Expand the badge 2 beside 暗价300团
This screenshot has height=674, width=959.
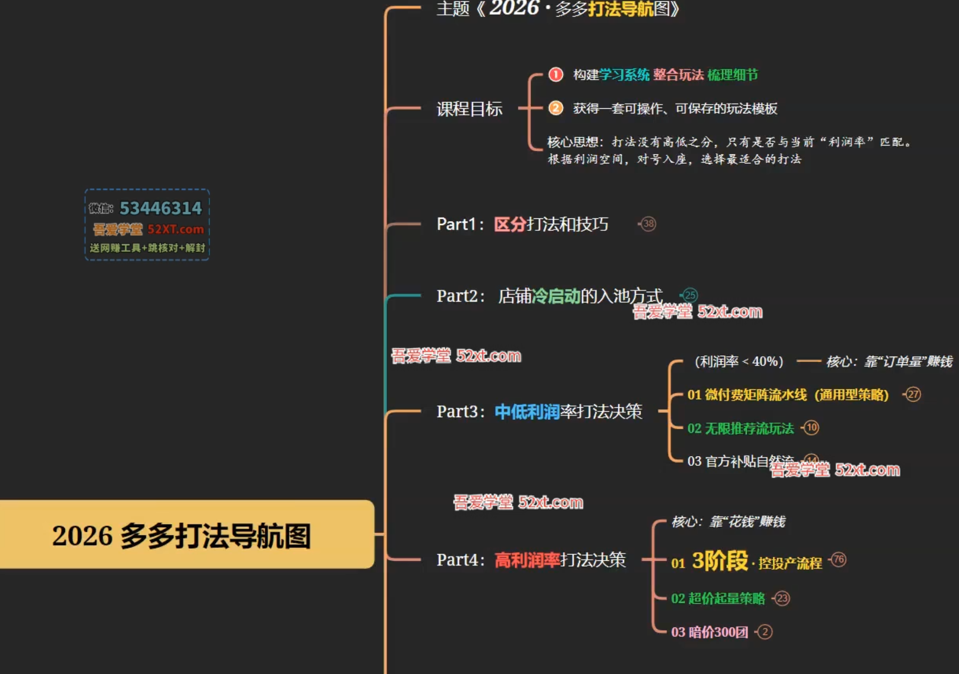[x=765, y=632]
